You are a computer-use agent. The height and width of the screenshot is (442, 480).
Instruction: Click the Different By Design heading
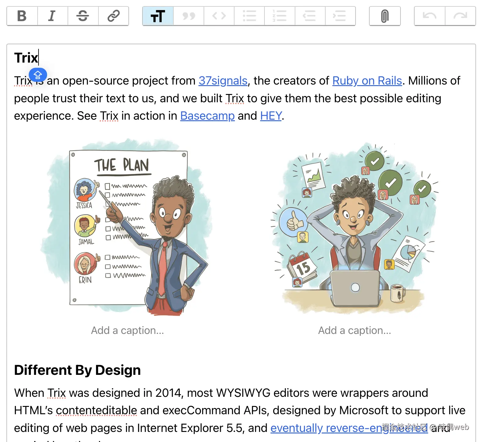pyautogui.click(x=77, y=370)
